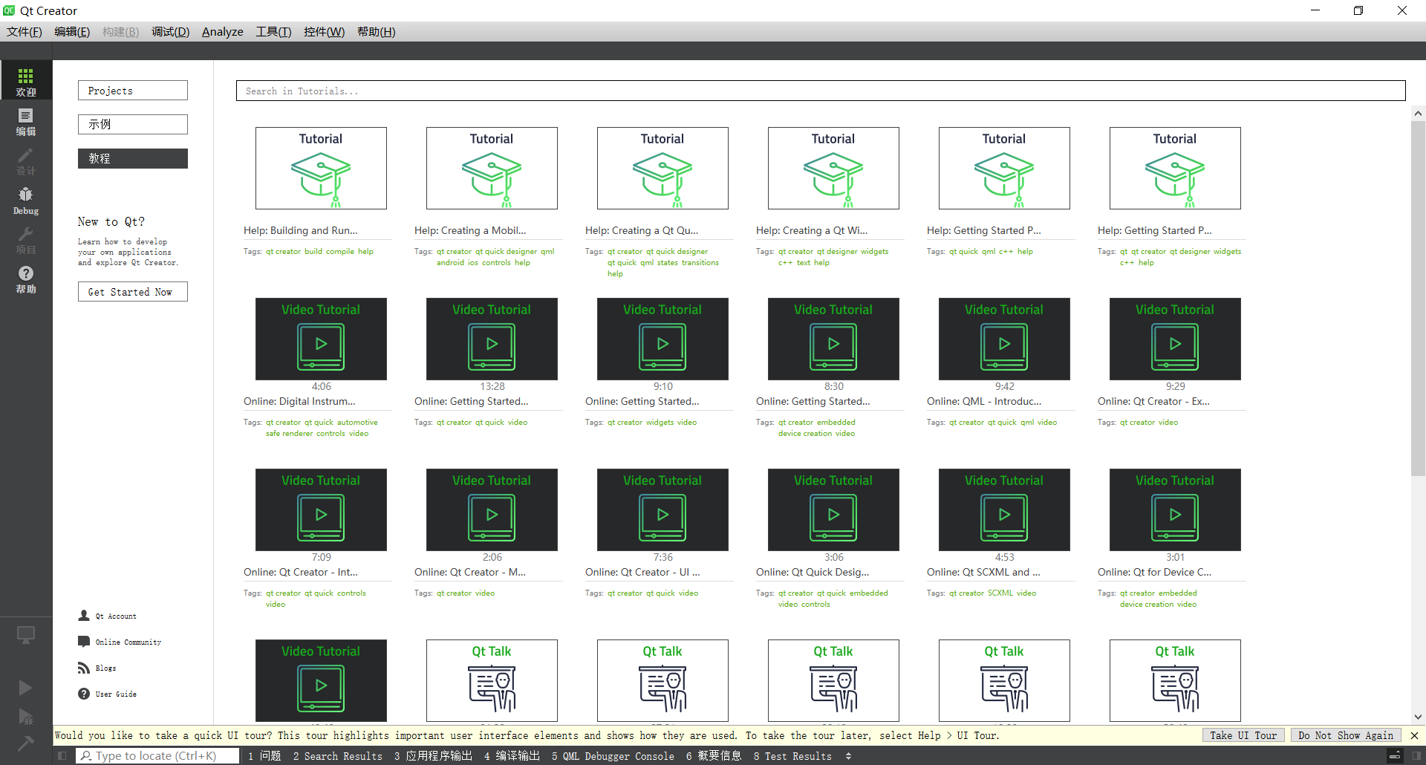Click Do Not Show Again button
This screenshot has width=1426, height=765.
(x=1346, y=735)
